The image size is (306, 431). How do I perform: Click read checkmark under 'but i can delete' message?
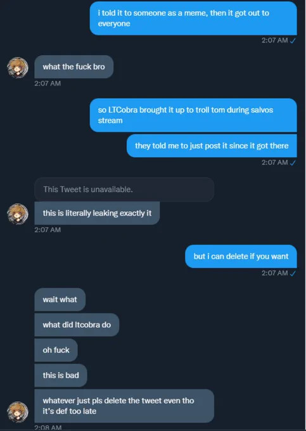tap(293, 273)
